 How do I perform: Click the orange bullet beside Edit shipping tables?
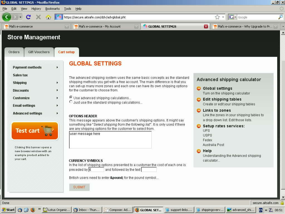199,99
